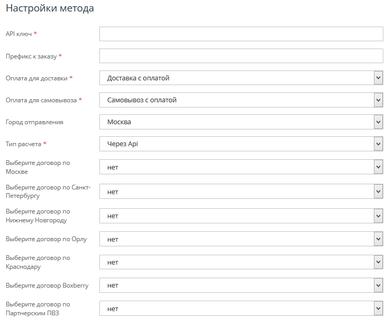
Task: Click the API ключ input field
Action: [x=241, y=34]
